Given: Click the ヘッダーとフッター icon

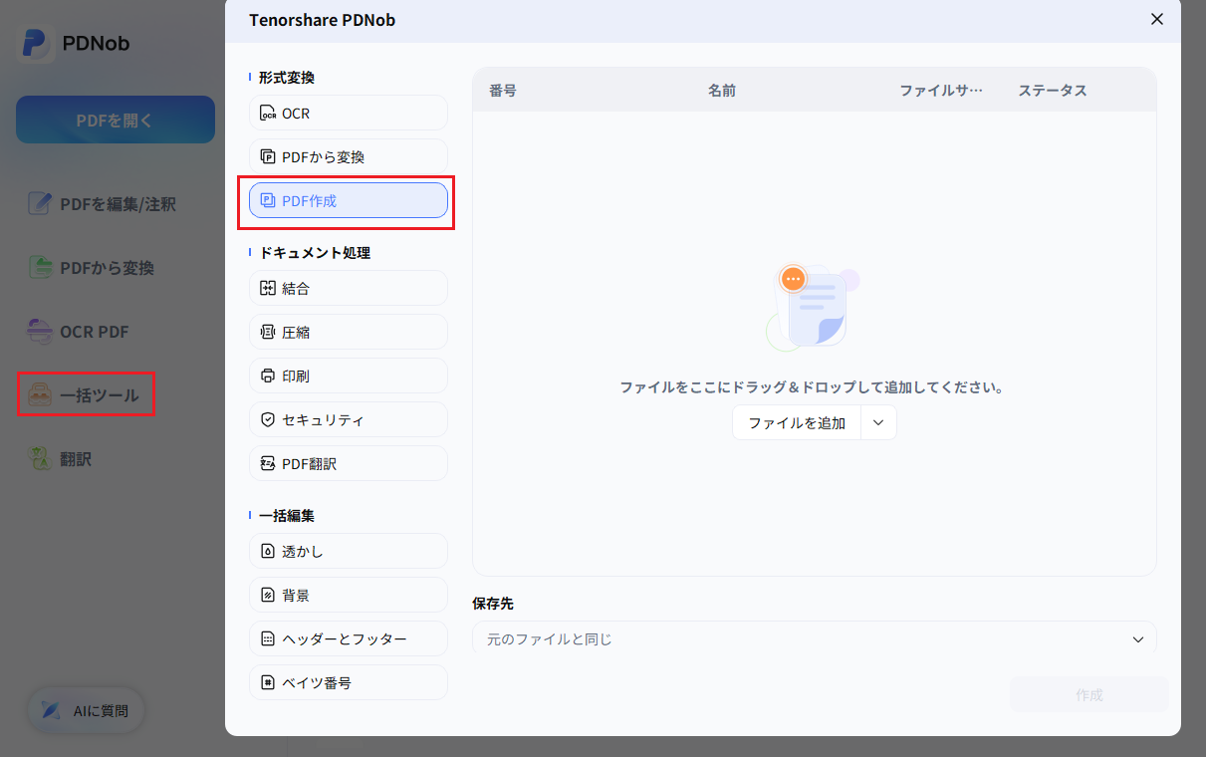Looking at the screenshot, I should pyautogui.click(x=267, y=639).
